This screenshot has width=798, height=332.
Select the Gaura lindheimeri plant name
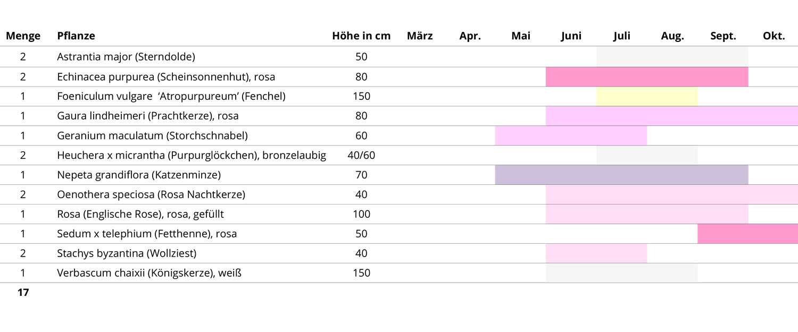(148, 116)
